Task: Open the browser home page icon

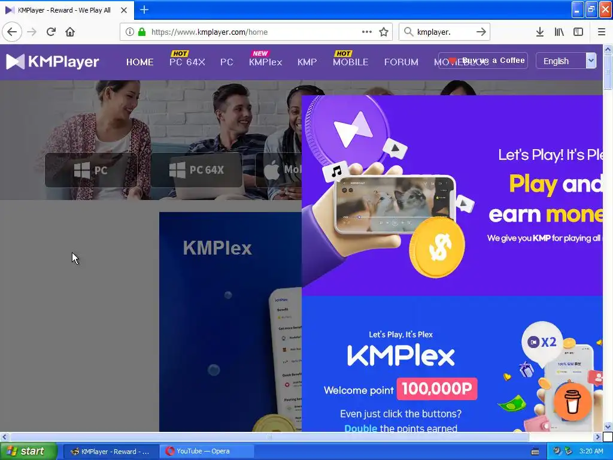Action: [x=70, y=32]
